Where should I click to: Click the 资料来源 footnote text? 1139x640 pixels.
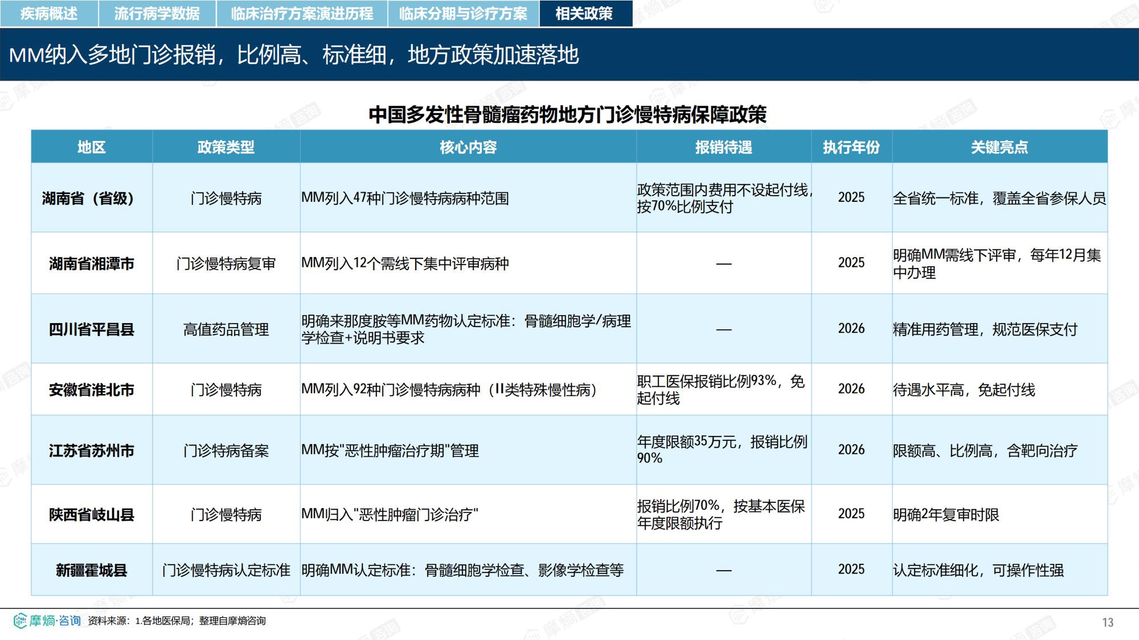tap(177, 621)
